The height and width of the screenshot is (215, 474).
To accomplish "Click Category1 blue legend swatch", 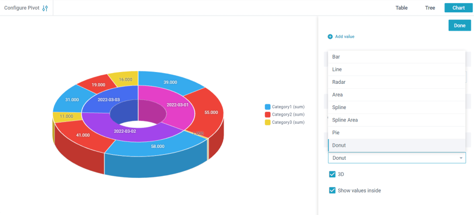I will [x=268, y=107].
